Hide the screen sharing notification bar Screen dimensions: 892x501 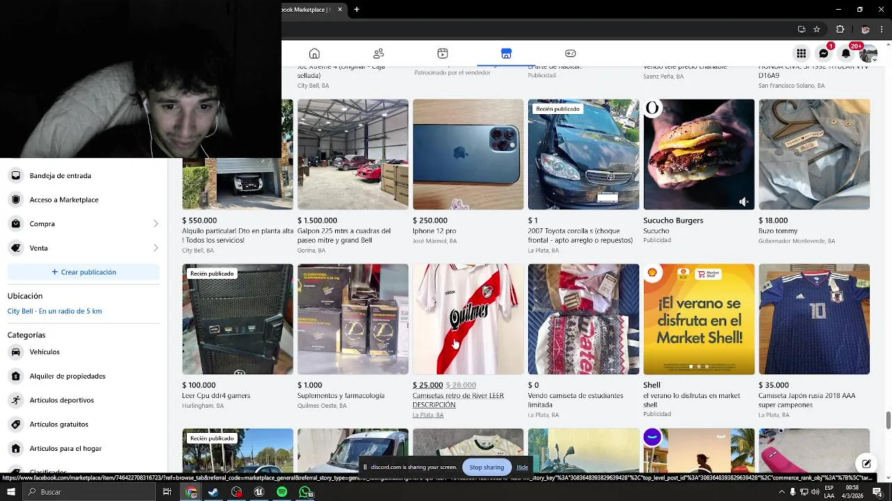tap(522, 468)
